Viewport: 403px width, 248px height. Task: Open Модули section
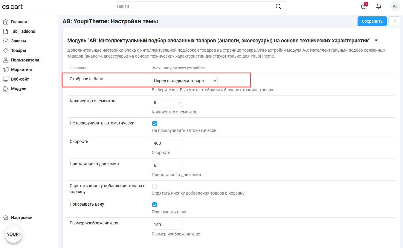pos(19,89)
